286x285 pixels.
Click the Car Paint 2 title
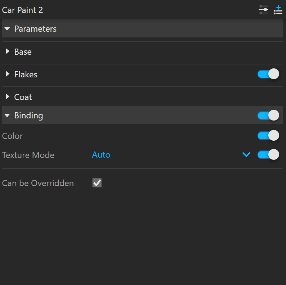(22, 10)
